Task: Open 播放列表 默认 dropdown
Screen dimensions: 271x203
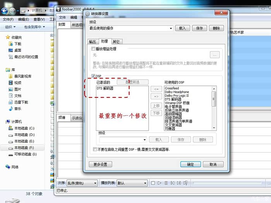Action: [x=132, y=183]
